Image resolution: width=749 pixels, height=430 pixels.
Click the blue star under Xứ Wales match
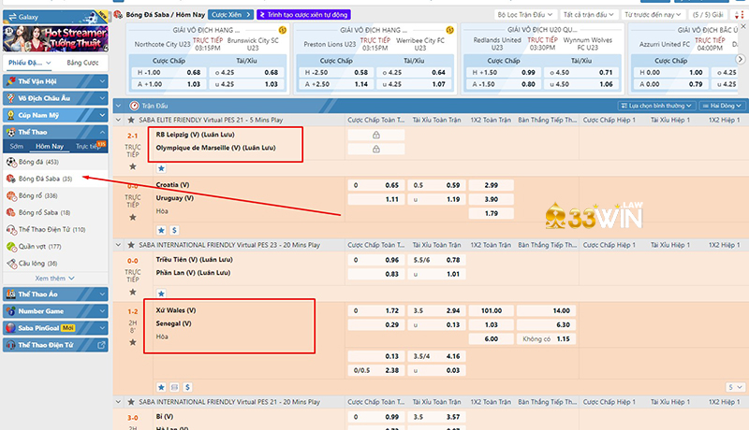pos(161,386)
